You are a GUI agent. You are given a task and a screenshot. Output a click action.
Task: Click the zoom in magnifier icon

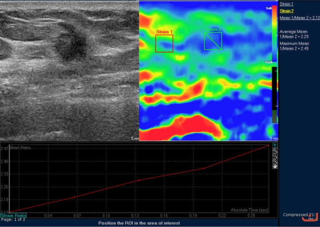coord(275,150)
